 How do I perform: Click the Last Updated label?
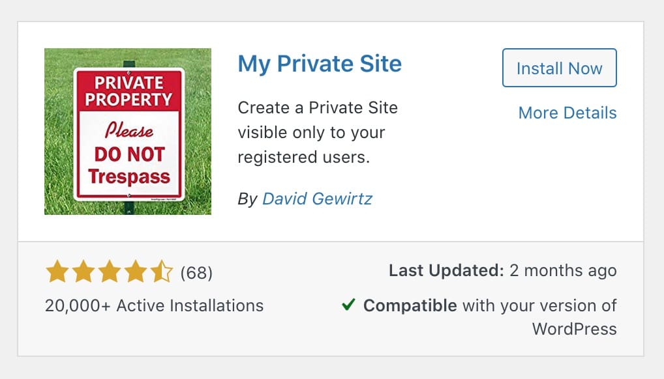pyautogui.click(x=446, y=270)
